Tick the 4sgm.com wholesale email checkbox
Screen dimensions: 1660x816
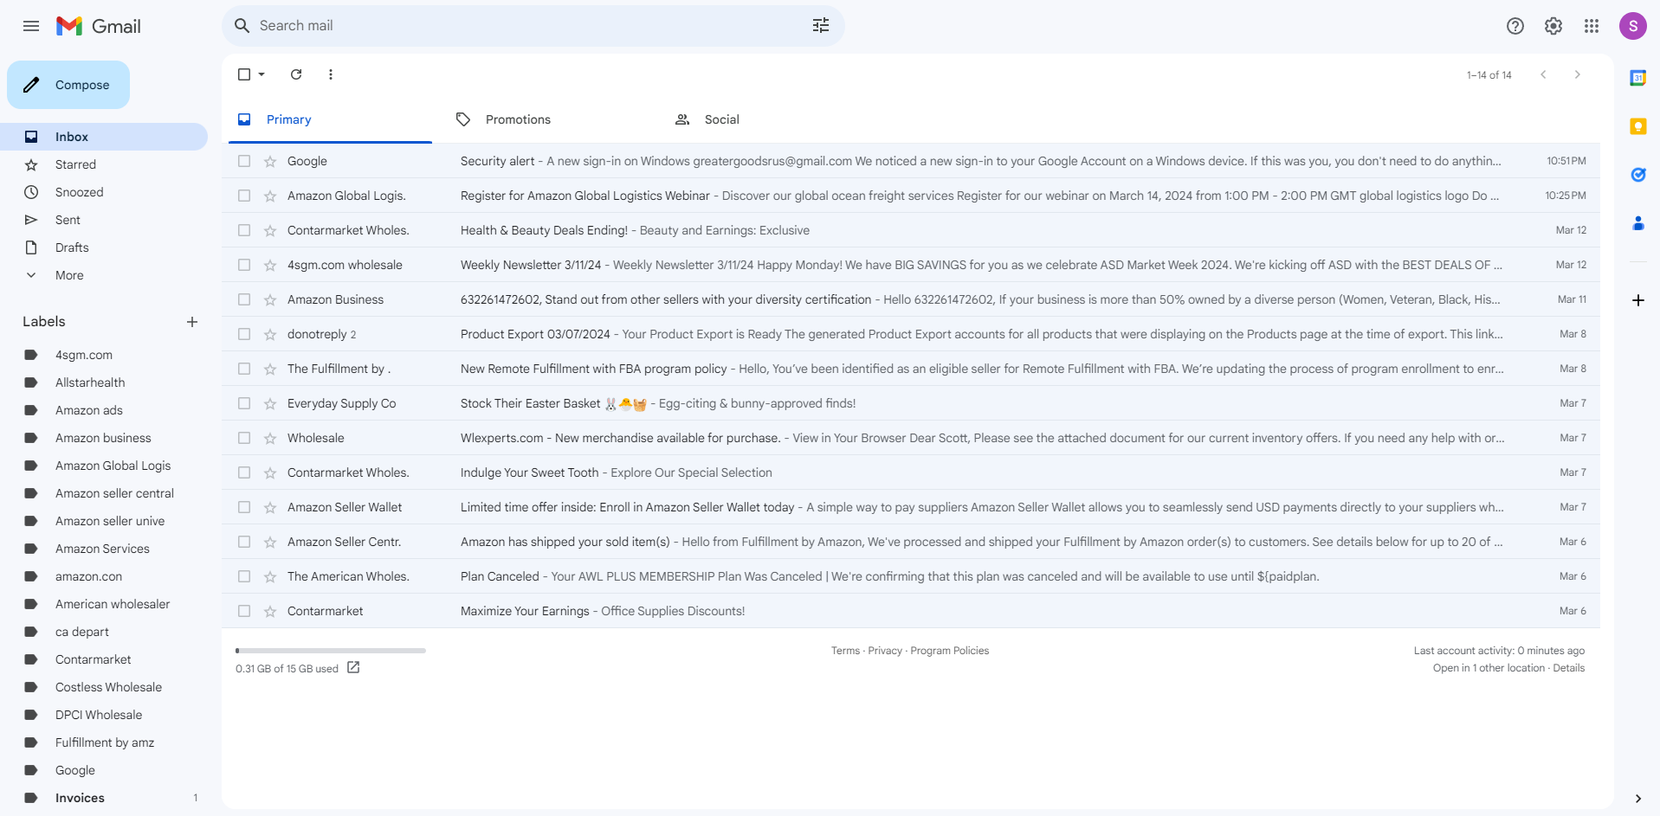[x=244, y=265]
